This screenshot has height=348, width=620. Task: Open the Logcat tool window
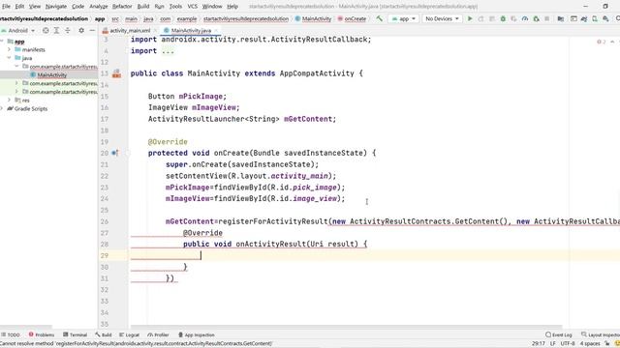(129, 334)
